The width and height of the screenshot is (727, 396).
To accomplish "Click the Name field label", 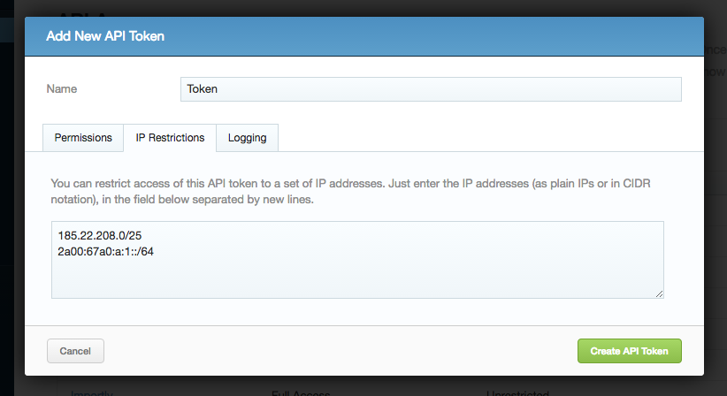I will coord(62,89).
